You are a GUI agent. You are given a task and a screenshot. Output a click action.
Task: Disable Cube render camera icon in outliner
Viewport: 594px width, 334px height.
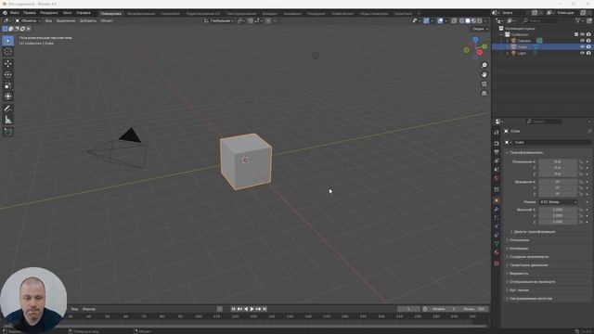click(588, 46)
